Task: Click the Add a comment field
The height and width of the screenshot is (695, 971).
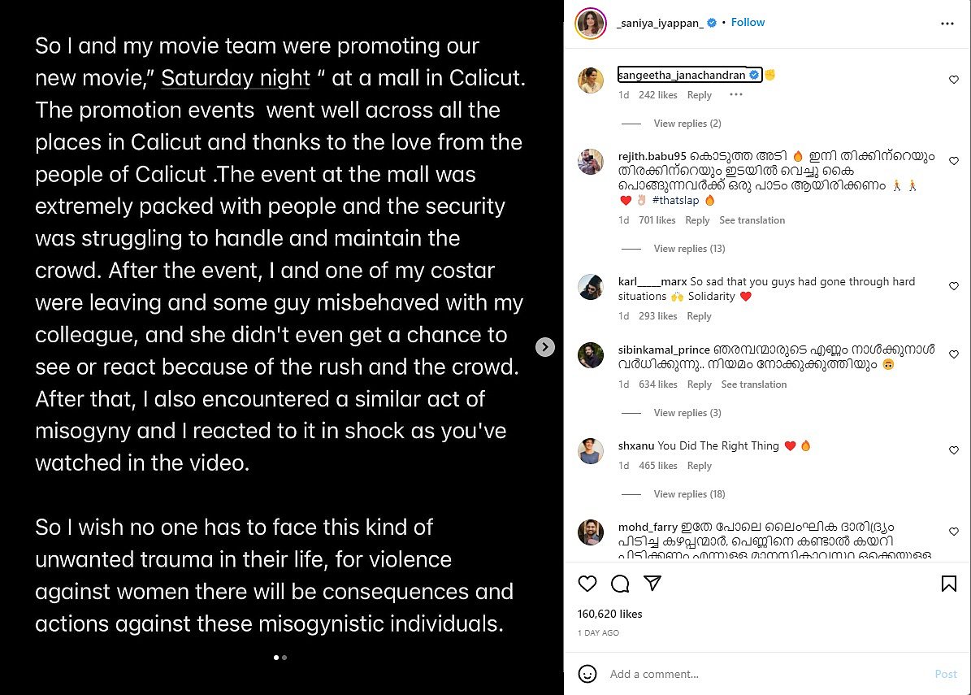Action: click(764, 674)
